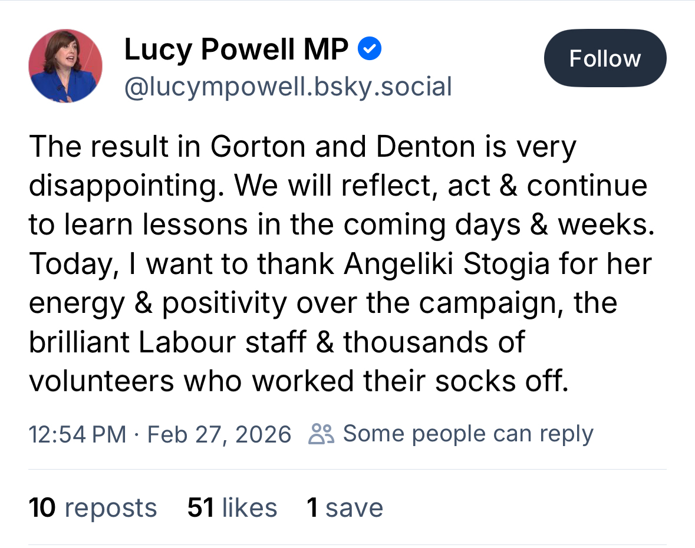Open the 51 likes list
Viewport: 695px width, 548px height.
[x=232, y=508]
